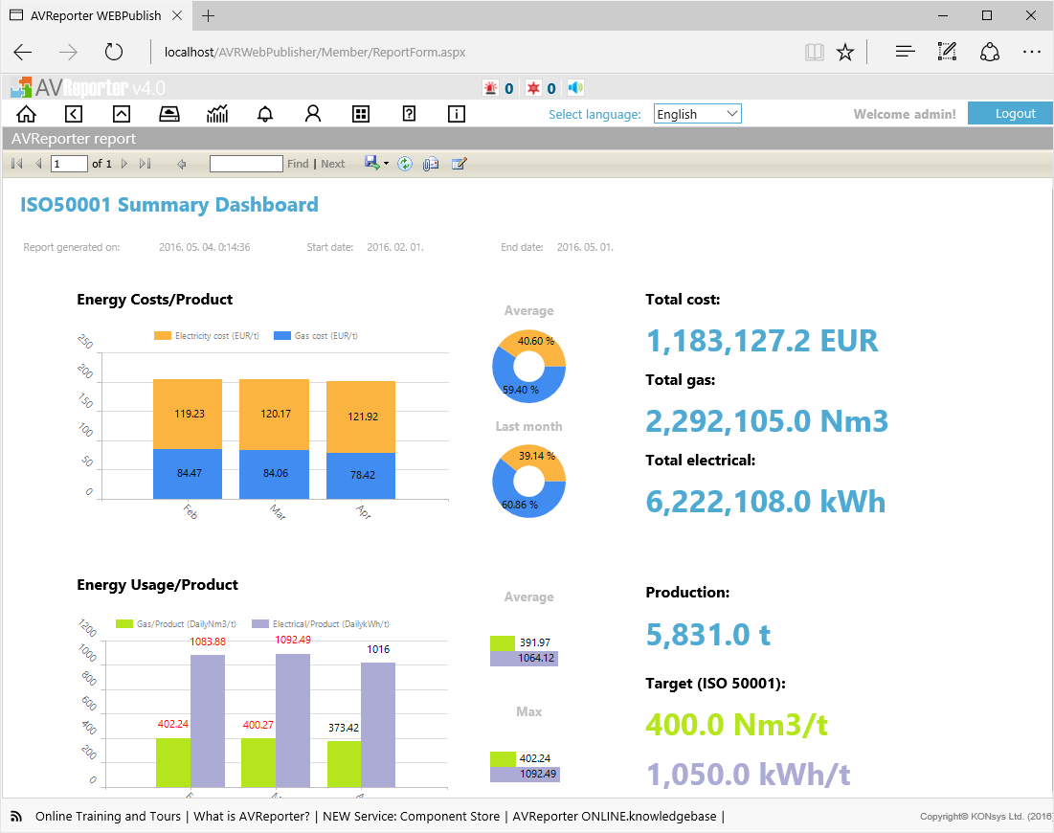
Task: Go to the Home page icon
Action: 26,114
